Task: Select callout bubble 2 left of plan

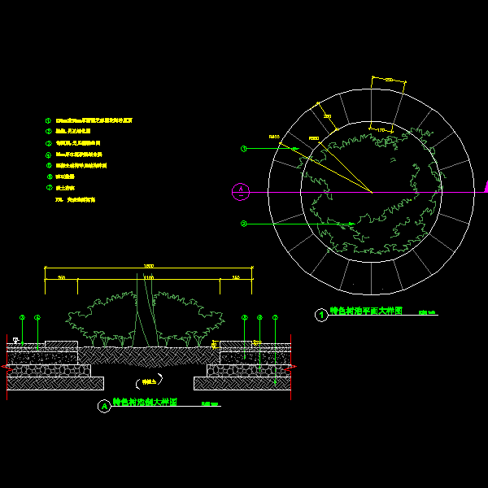Action: (243, 224)
